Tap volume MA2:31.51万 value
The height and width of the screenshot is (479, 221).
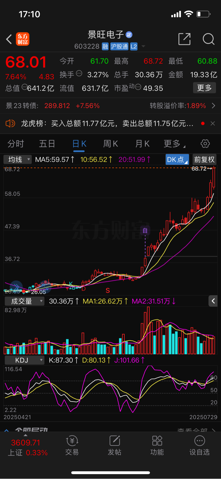tap(154, 301)
